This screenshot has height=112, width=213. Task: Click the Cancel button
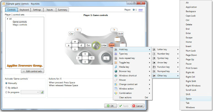click(x=138, y=106)
